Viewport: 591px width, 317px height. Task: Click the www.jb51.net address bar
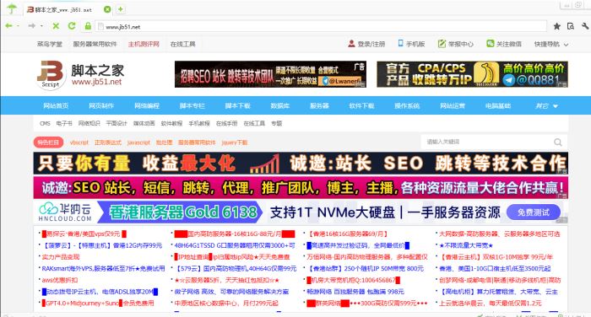click(x=320, y=26)
